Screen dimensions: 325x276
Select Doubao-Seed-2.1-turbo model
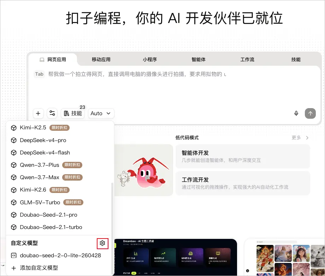(x=59, y=227)
